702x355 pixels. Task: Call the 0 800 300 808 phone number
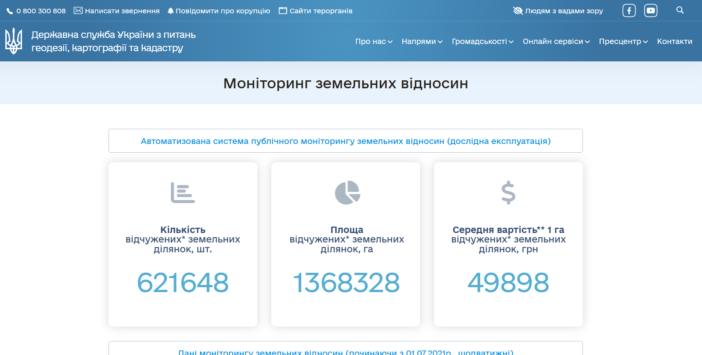click(41, 11)
